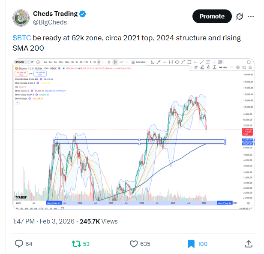
Task: Click the Promote button
Action: (x=212, y=16)
